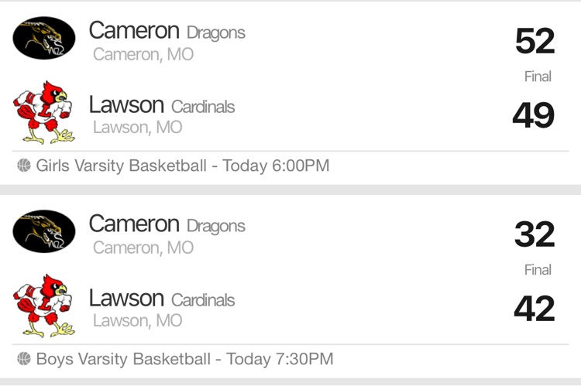The image size is (581, 386).
Task: Select Lawson's score of 42
Action: [534, 309]
